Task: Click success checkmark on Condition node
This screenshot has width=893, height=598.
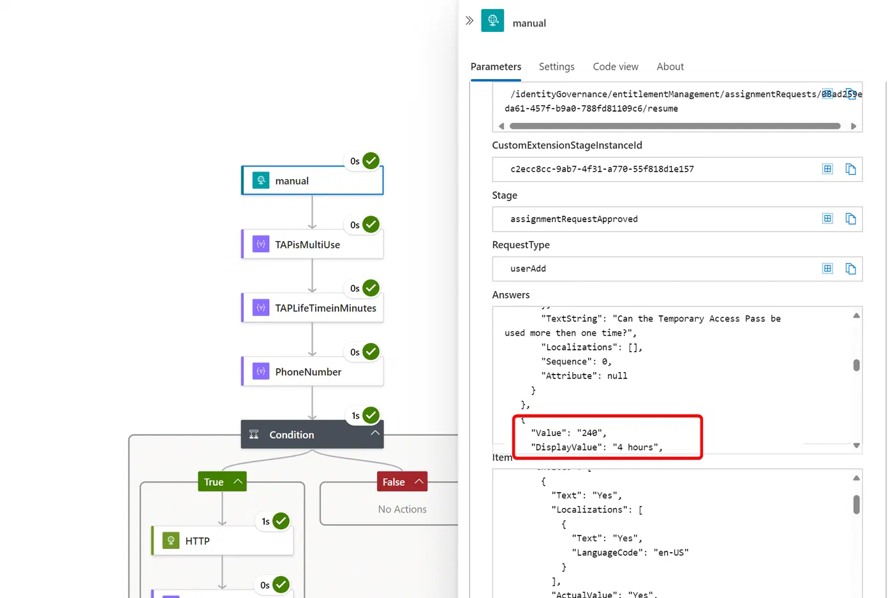Action: pyautogui.click(x=371, y=415)
